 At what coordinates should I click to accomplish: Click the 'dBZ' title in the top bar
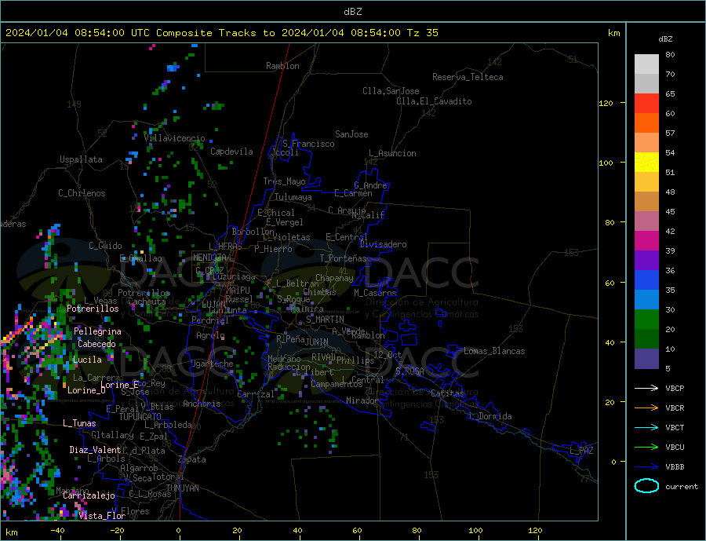(x=352, y=12)
